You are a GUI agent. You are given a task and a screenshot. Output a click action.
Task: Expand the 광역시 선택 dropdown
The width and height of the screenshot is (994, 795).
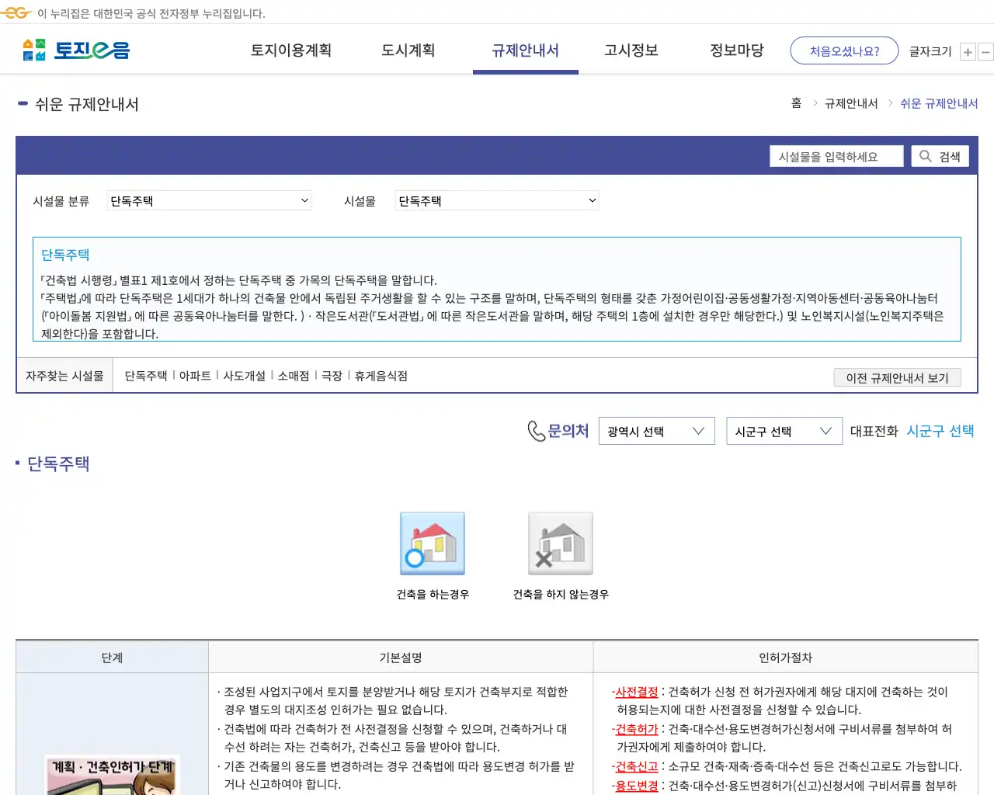656,431
